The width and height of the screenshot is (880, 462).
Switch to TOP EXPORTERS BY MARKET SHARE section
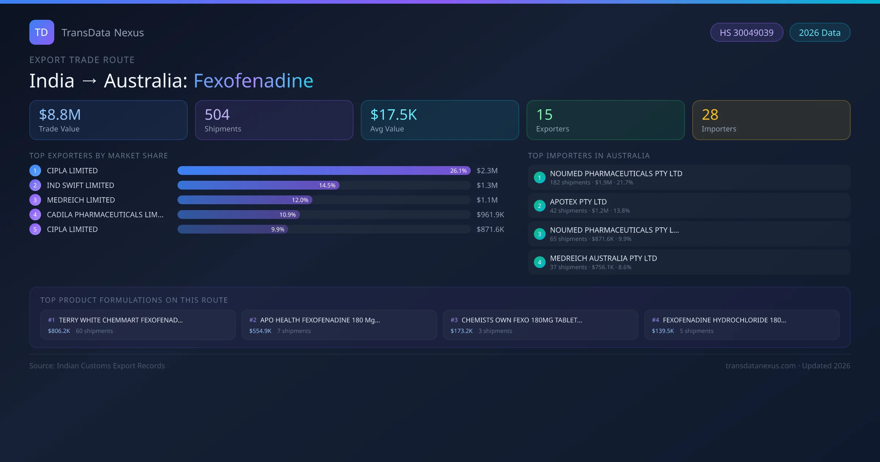[98, 155]
